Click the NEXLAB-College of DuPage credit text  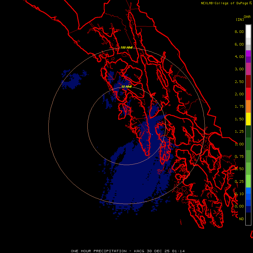click(x=224, y=3)
